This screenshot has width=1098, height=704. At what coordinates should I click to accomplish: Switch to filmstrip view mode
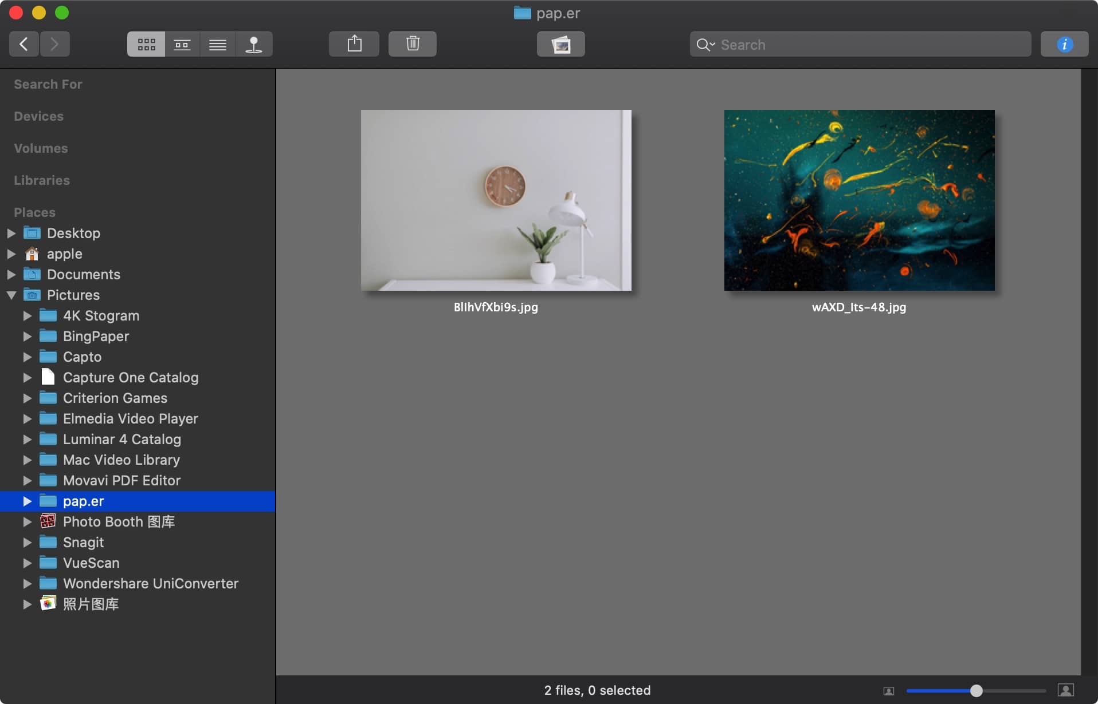point(182,44)
